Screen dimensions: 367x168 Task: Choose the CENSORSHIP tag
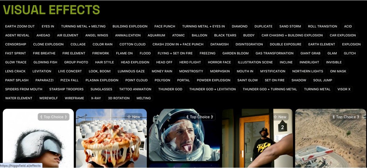click(16, 44)
